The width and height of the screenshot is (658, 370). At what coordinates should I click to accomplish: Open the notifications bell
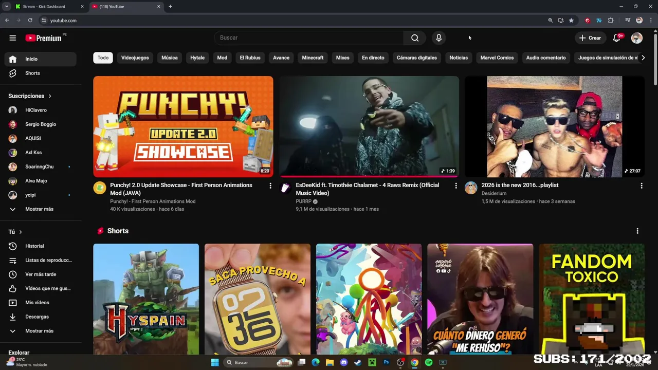click(x=616, y=38)
